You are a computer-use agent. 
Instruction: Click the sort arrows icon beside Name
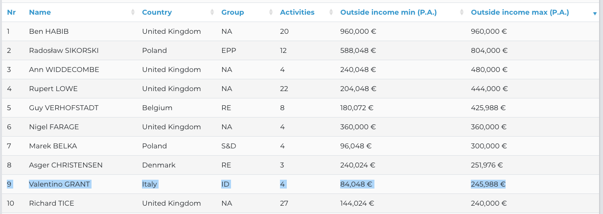click(133, 12)
